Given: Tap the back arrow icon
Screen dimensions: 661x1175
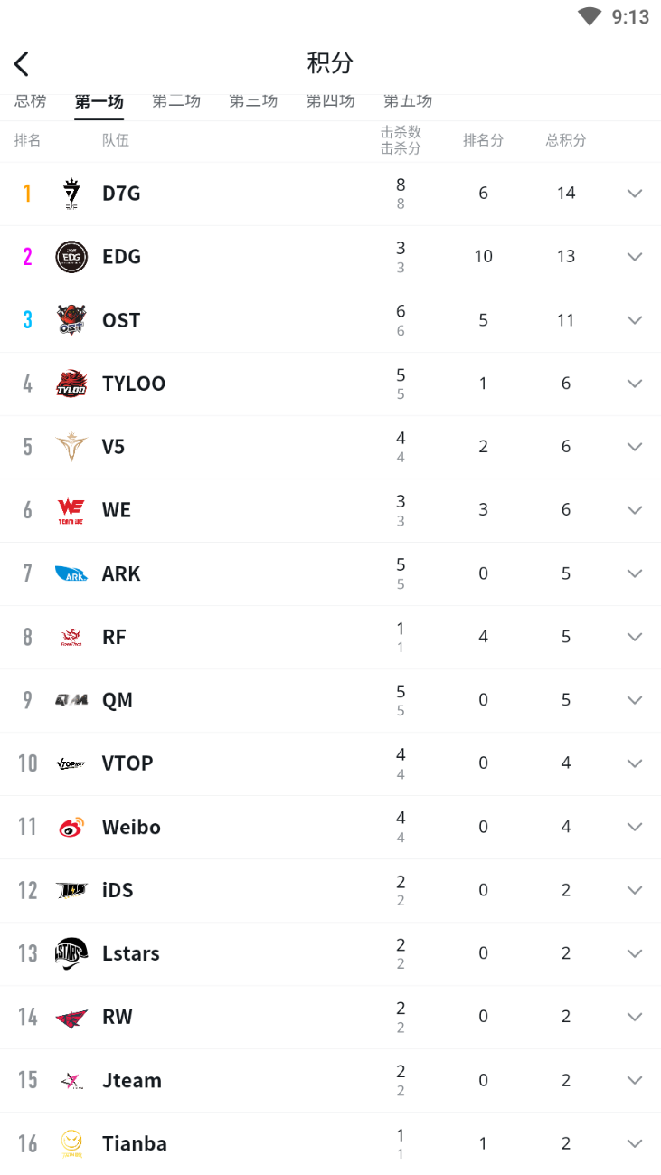Looking at the screenshot, I should pyautogui.click(x=22, y=63).
